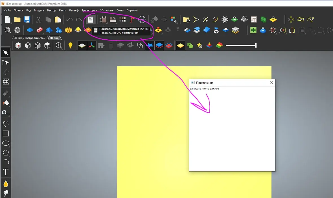The height and width of the screenshot is (198, 333).
Task: Choose the polyline drawing tool
Action: click(x=6, y=124)
